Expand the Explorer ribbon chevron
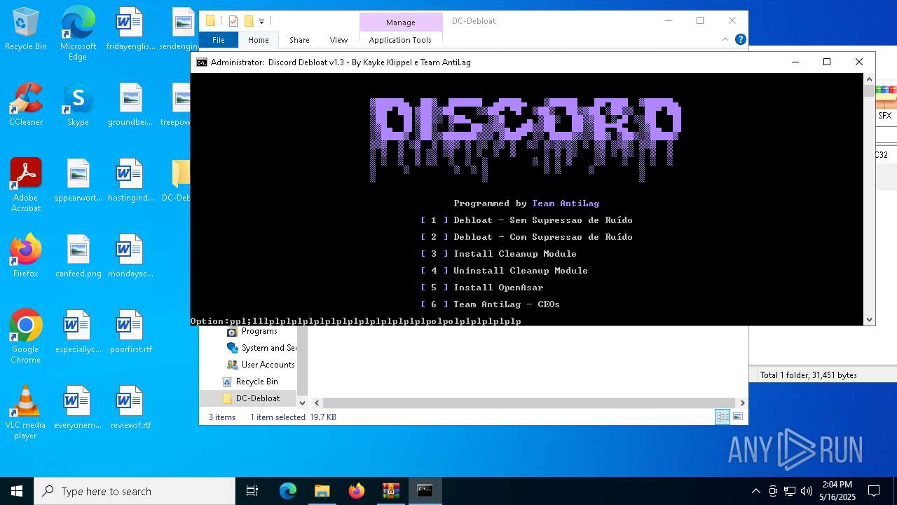Screen dimensions: 897x505 [x=725, y=40]
